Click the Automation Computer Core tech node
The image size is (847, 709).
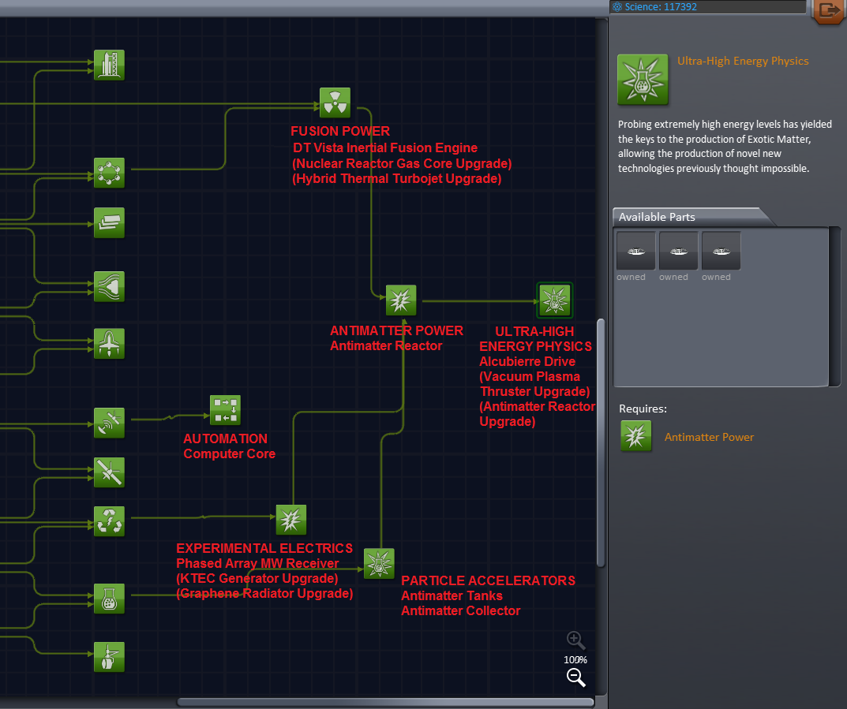(225, 409)
